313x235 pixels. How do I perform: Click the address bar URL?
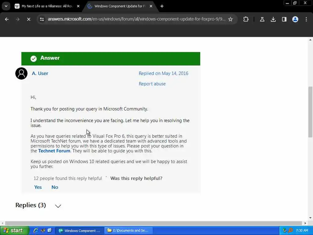(x=137, y=19)
